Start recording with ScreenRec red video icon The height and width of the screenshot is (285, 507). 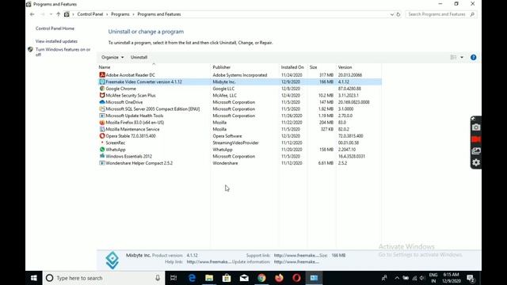pyautogui.click(x=476, y=139)
